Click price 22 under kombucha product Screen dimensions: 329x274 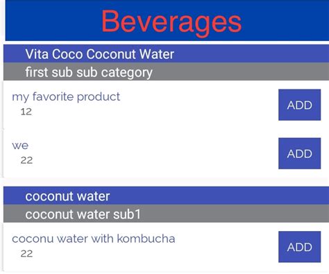click(x=26, y=254)
